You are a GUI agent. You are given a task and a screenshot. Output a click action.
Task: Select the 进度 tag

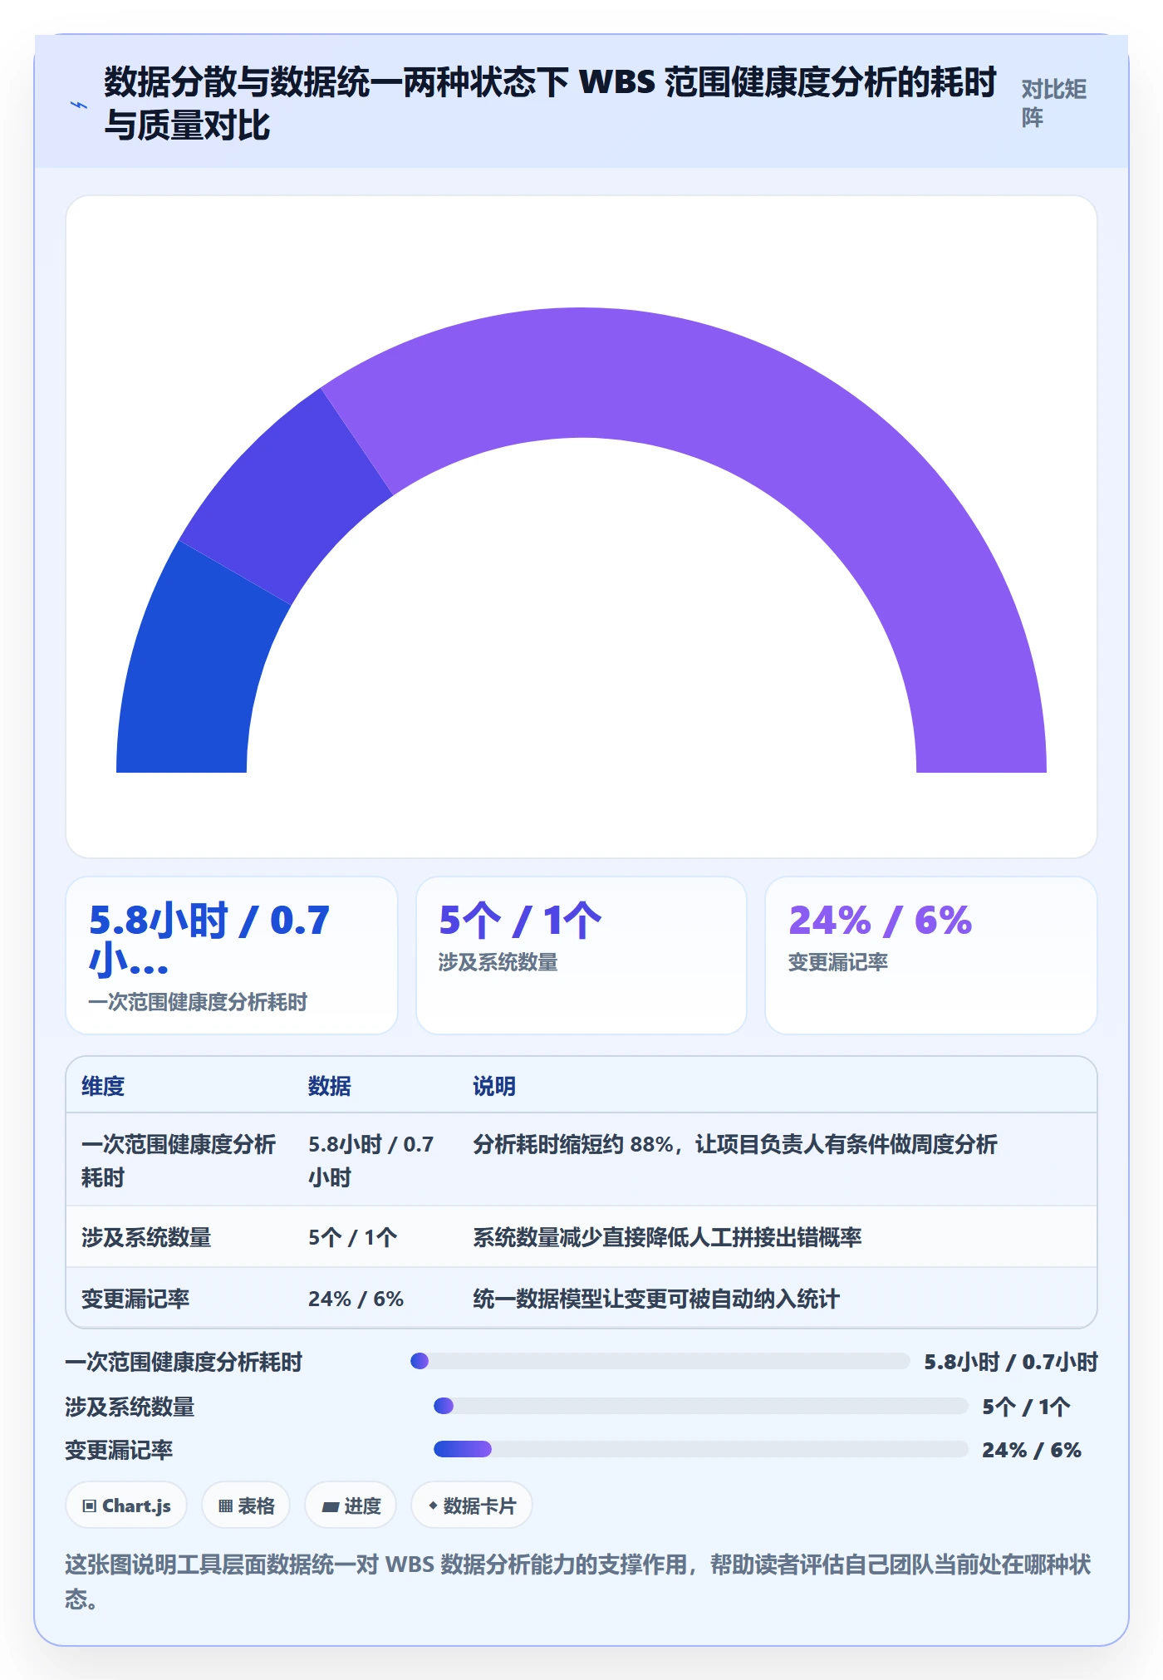(351, 1506)
